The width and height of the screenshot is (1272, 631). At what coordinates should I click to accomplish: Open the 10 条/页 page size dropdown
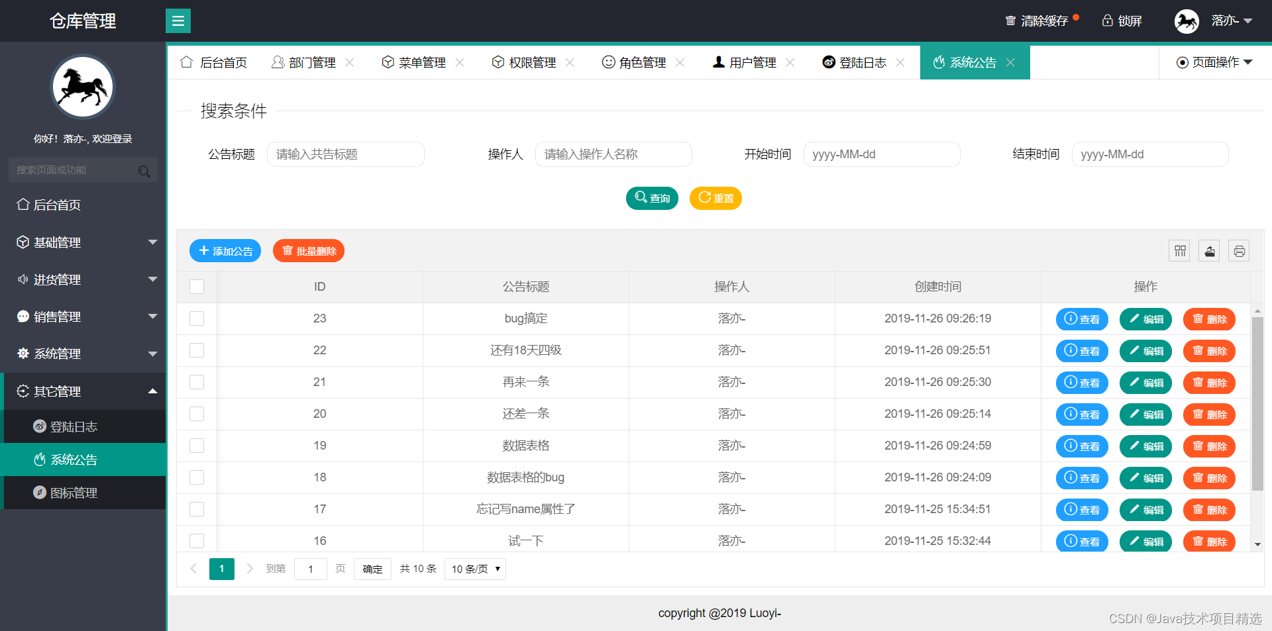475,569
